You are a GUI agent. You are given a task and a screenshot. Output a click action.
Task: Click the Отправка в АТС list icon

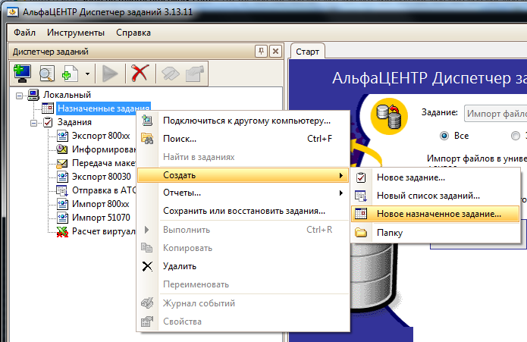[62, 190]
